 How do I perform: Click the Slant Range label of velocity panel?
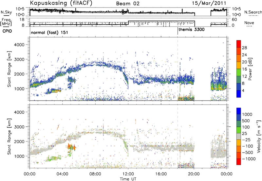[x=9, y=137]
